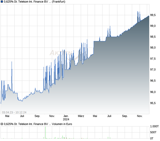Click the blue price series legend swatch

[2, 2]
